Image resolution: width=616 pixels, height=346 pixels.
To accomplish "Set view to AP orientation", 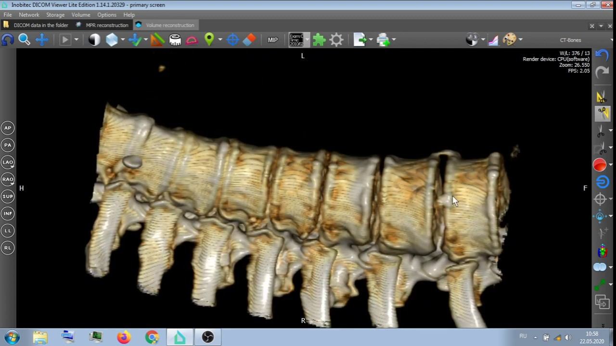I will [x=8, y=128].
